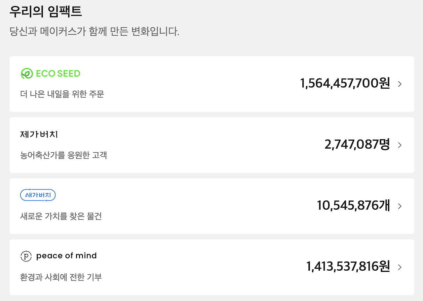Click the ECO SEED logo text
The image size is (423, 301).
58,74
